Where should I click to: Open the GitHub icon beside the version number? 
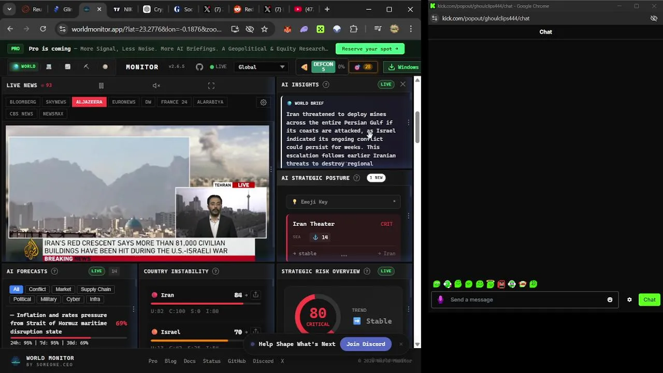199,67
